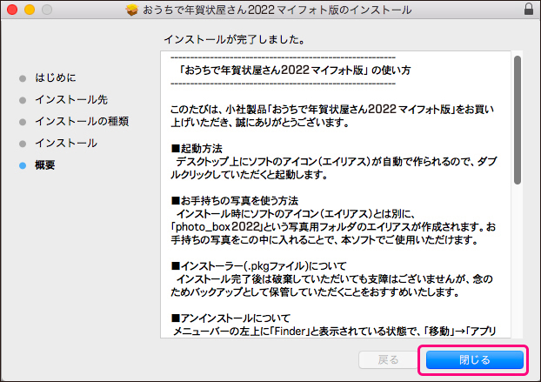Click the 閉じる button
This screenshot has height=382, width=541.
pos(474,360)
